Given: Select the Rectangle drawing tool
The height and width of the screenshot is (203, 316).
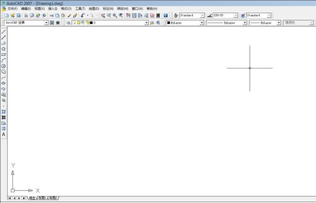Looking at the screenshot, I should (4, 55).
